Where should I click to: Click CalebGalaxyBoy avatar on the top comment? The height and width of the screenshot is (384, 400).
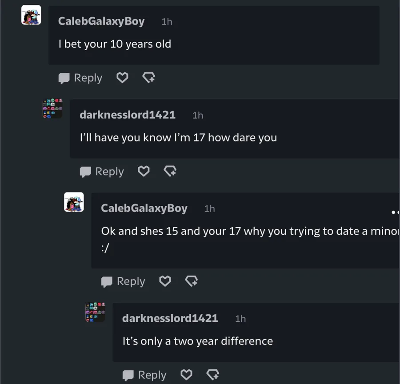(31, 16)
